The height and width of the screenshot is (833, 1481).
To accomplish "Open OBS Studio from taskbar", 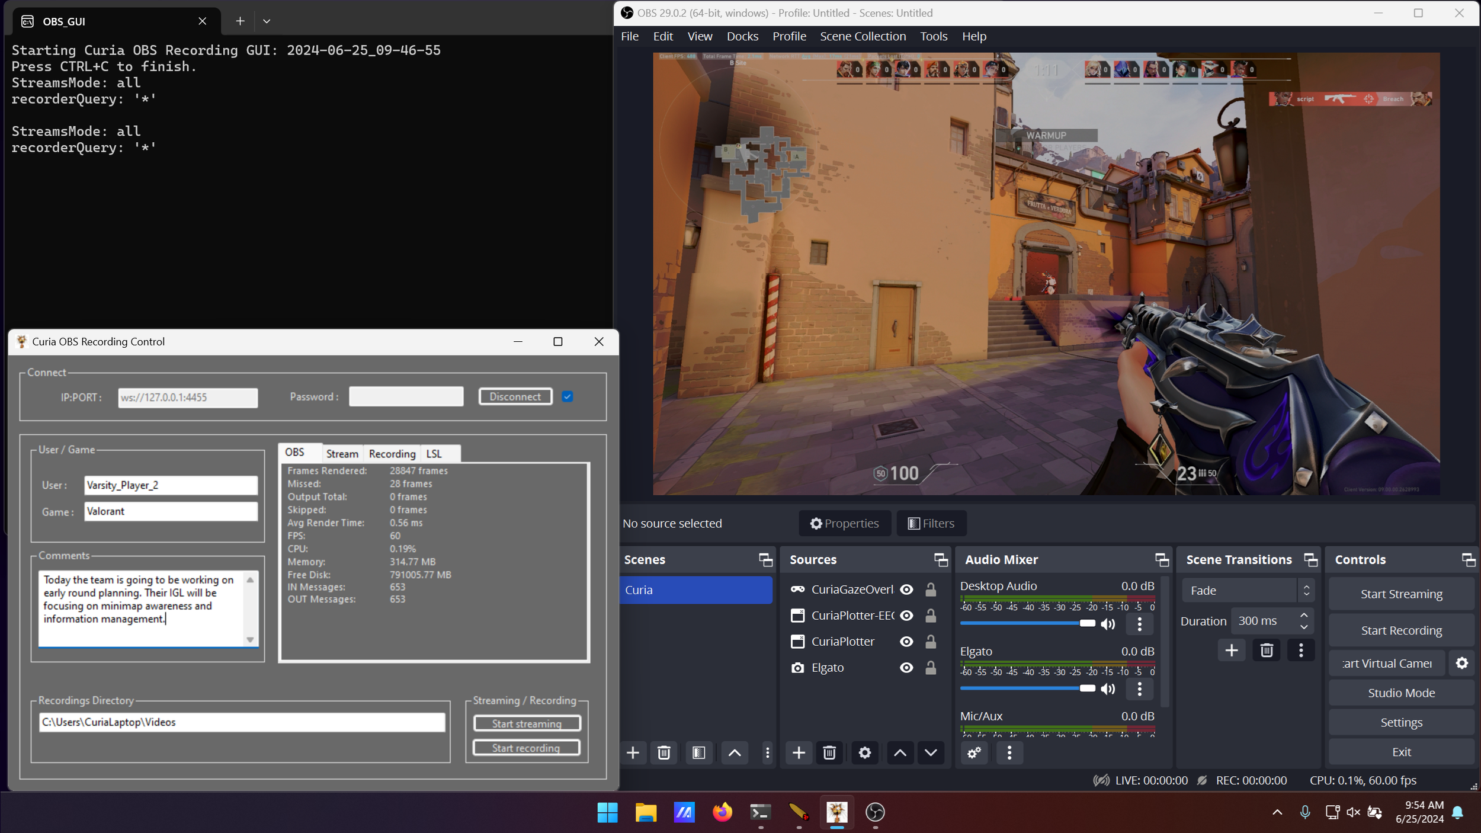I will (x=875, y=812).
